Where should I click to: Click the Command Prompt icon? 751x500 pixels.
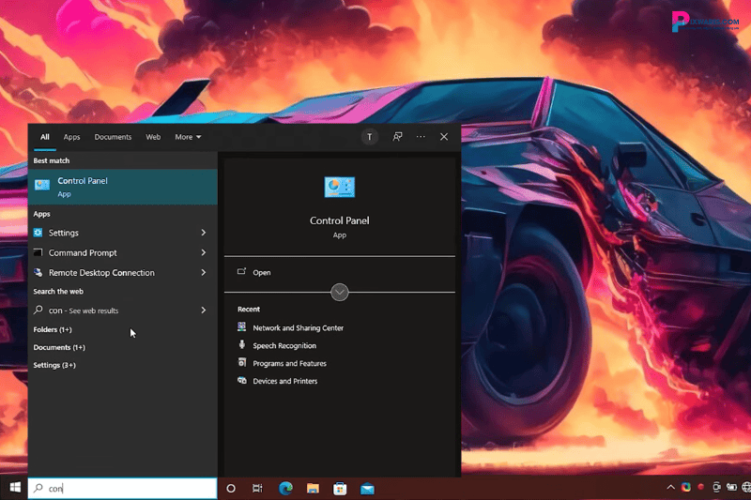coord(38,252)
